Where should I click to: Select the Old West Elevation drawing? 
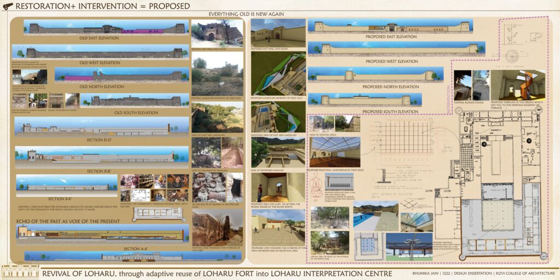click(101, 52)
